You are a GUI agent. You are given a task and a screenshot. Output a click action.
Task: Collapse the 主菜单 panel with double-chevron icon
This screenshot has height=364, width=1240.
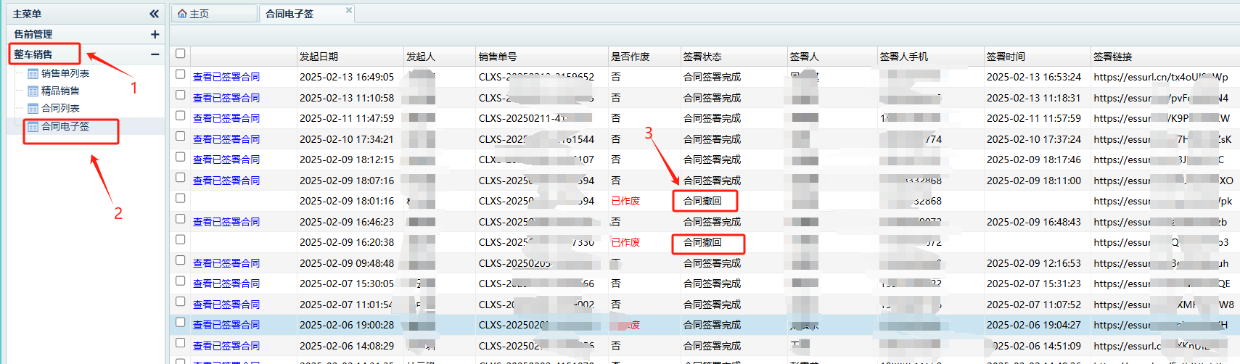click(x=154, y=14)
